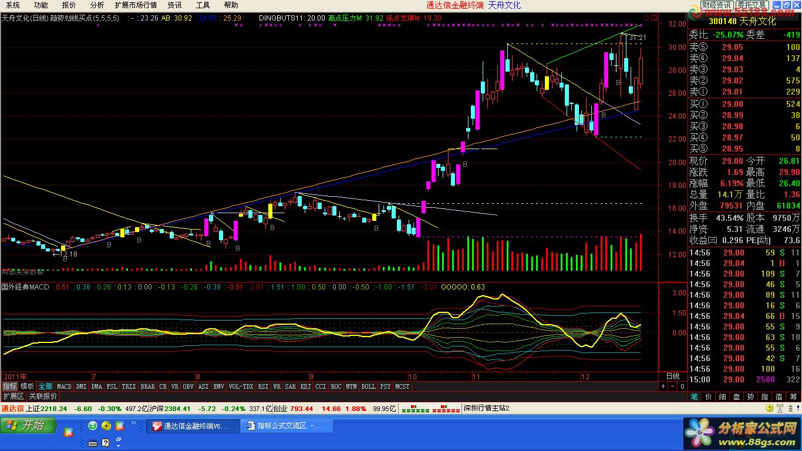Click the diamond icon above the price axis
The width and height of the screenshot is (802, 451).
tap(646, 18)
